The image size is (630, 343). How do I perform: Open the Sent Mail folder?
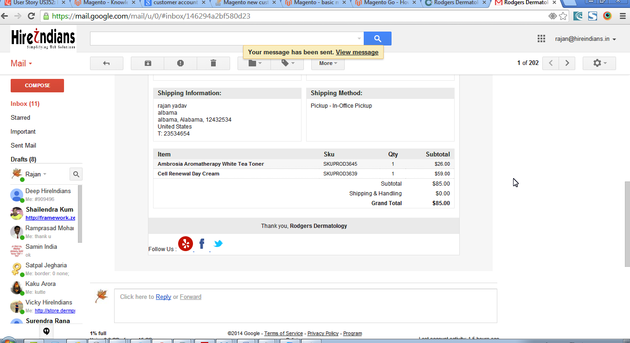(23, 145)
